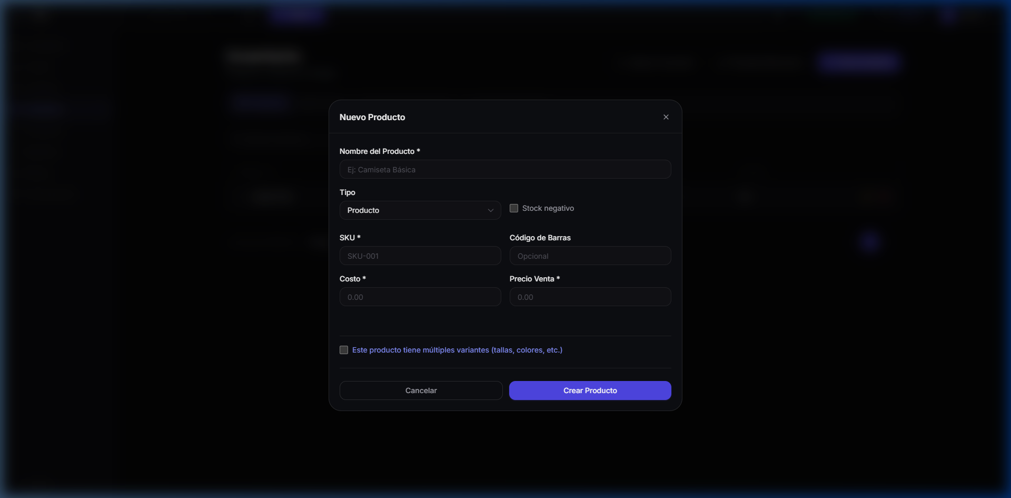
Task: Click the 'SKU *' field label
Action: click(x=350, y=238)
